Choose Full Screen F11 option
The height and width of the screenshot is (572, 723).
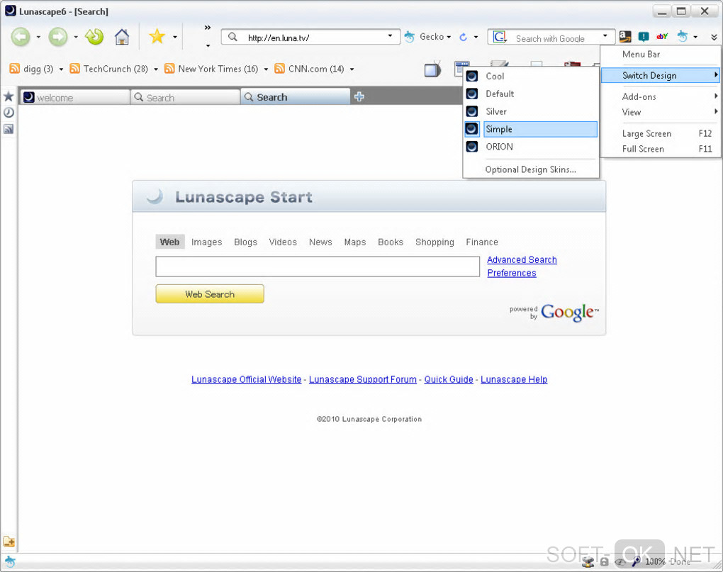tap(661, 149)
